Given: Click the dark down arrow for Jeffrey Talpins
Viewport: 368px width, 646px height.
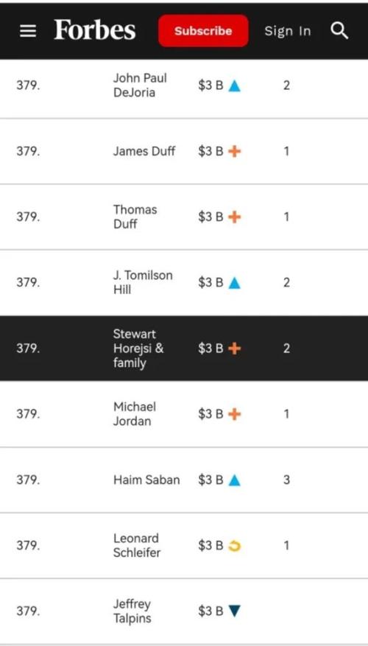Looking at the screenshot, I should tap(234, 611).
